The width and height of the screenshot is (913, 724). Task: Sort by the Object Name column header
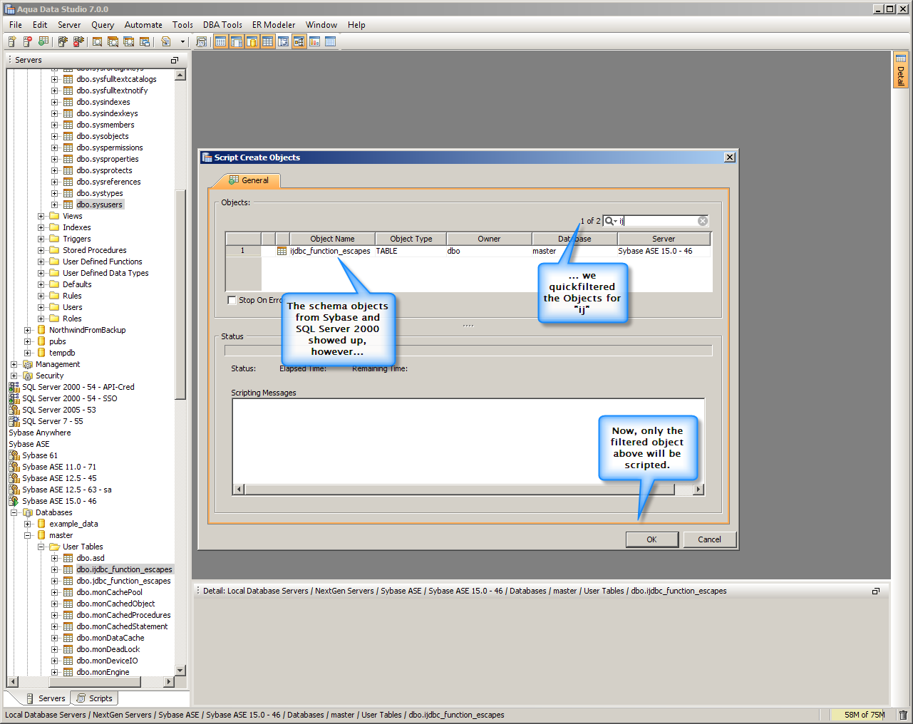(x=332, y=239)
